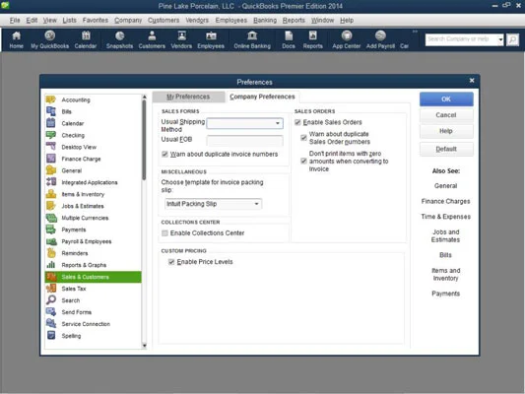Select Bills preferences category
Viewport: 525px width, 394px height.
(93, 111)
